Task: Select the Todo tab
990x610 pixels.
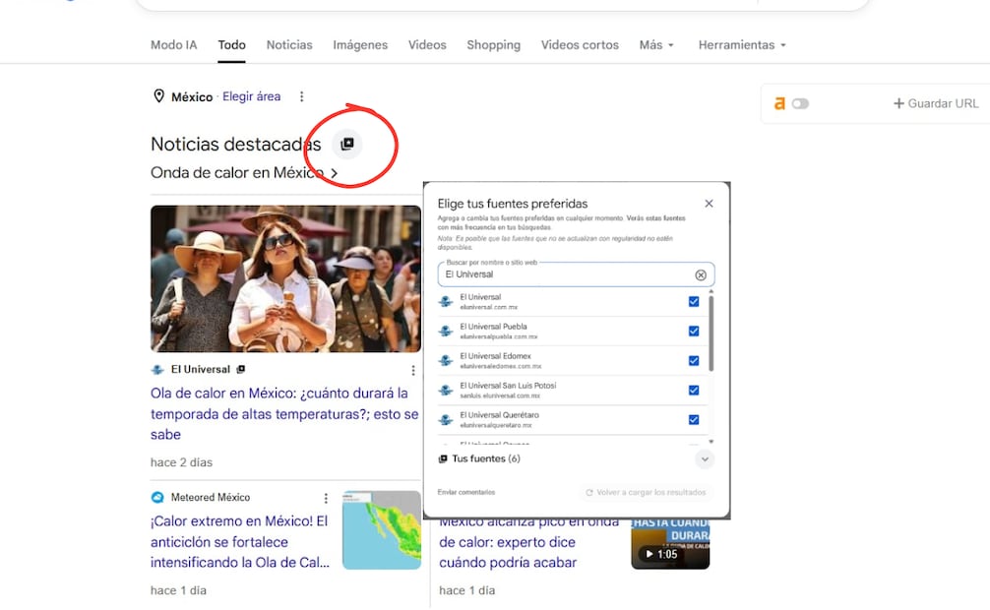Action: tap(231, 45)
